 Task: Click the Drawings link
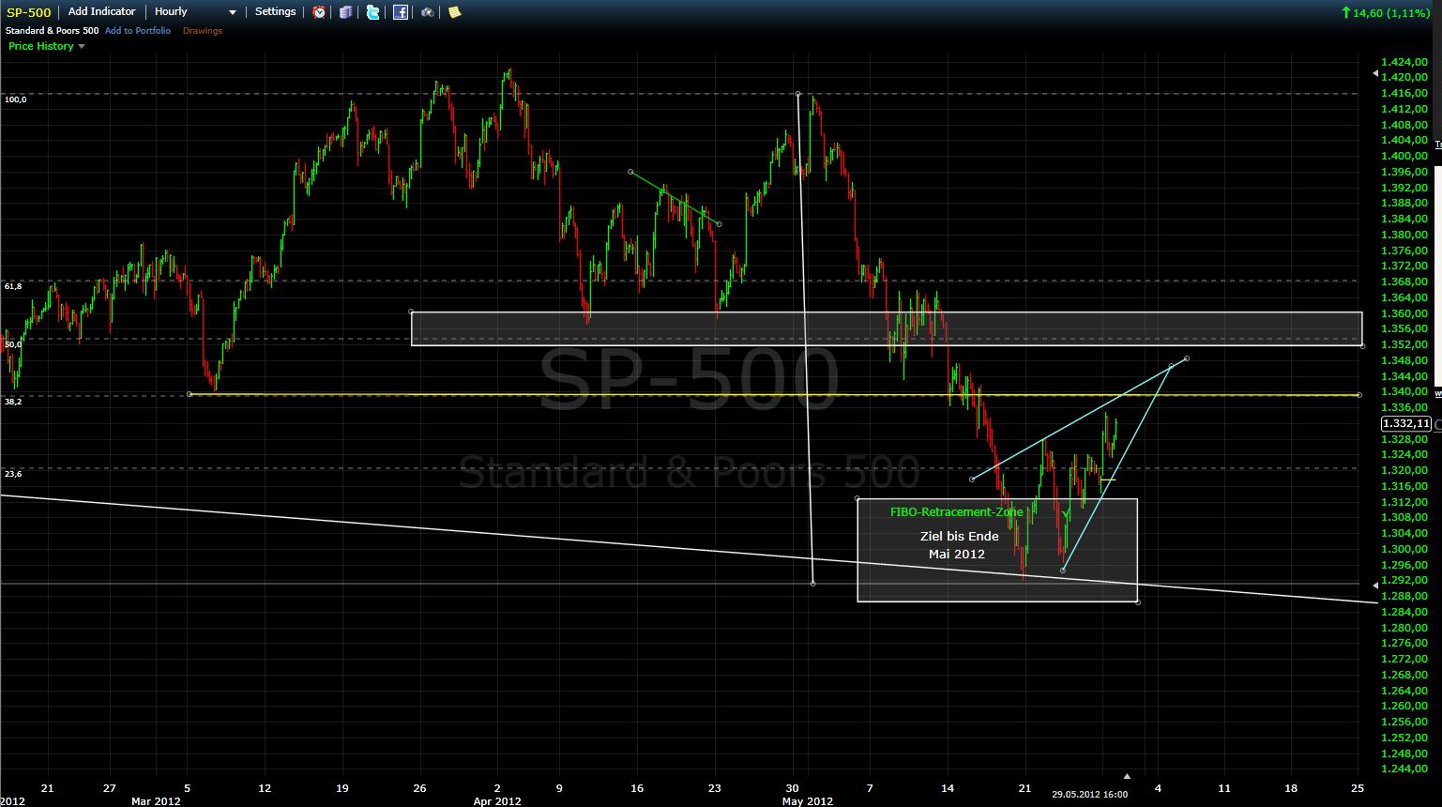(203, 31)
